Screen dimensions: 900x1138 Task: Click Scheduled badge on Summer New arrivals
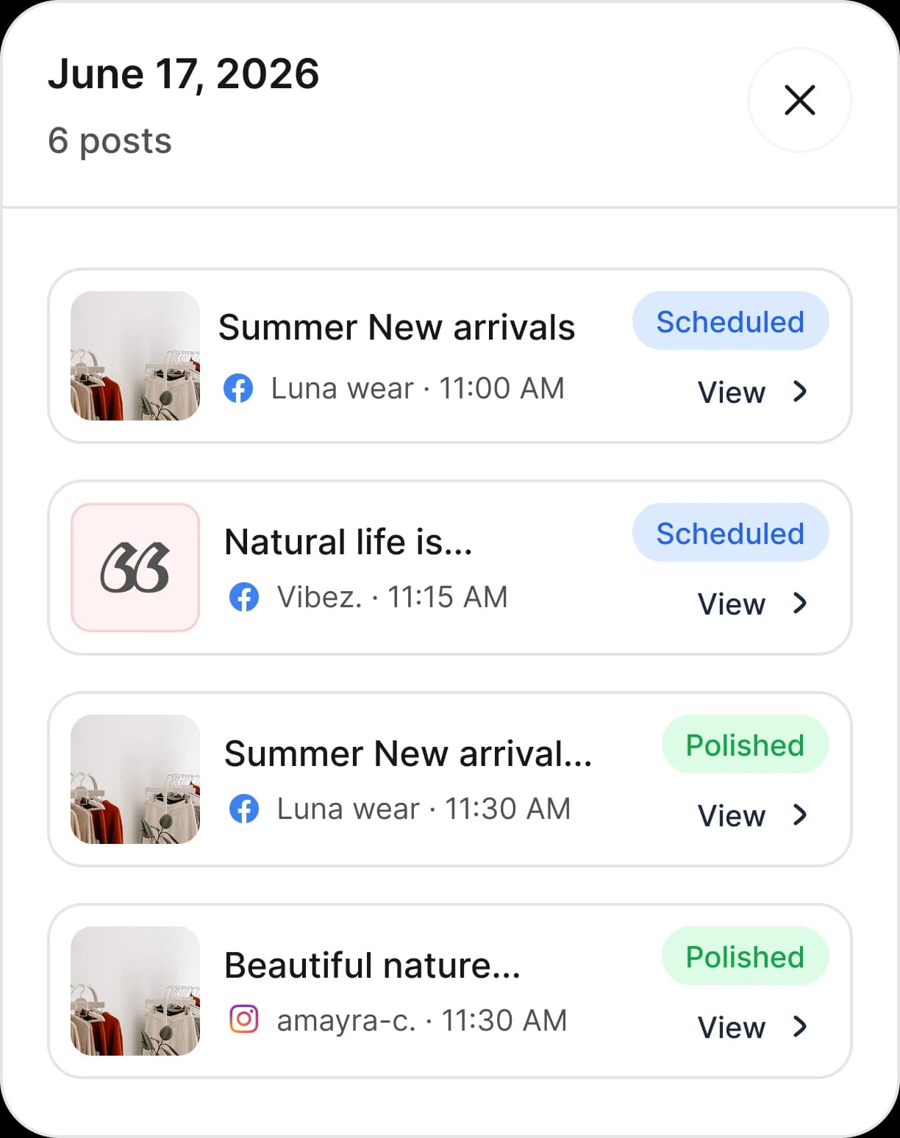[730, 321]
